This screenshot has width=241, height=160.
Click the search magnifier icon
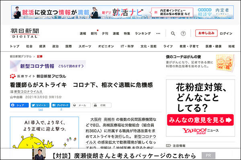pos(173,33)
